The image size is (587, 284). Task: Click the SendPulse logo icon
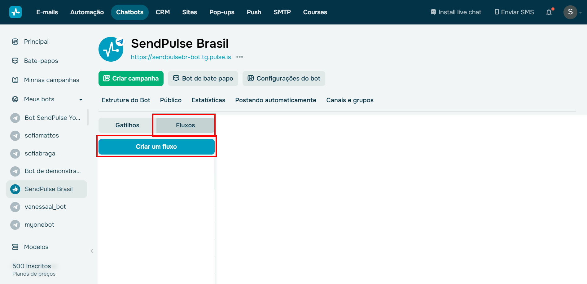pyautogui.click(x=15, y=12)
